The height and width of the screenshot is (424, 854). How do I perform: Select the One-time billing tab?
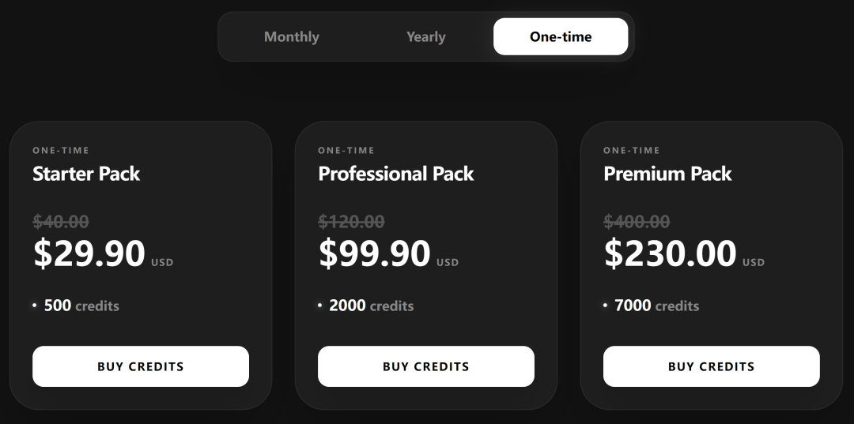(x=561, y=37)
